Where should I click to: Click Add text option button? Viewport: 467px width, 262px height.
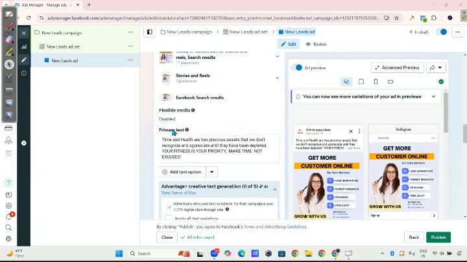pos(182,172)
